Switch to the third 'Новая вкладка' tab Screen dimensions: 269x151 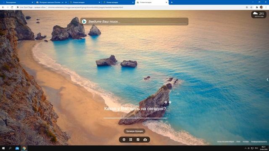tap(84, 3)
